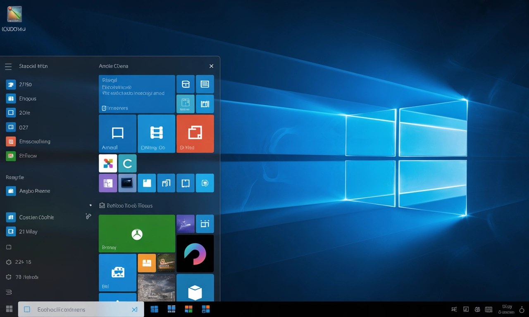Open the black tile with gradient swirl logo
529x317 pixels.
point(195,253)
